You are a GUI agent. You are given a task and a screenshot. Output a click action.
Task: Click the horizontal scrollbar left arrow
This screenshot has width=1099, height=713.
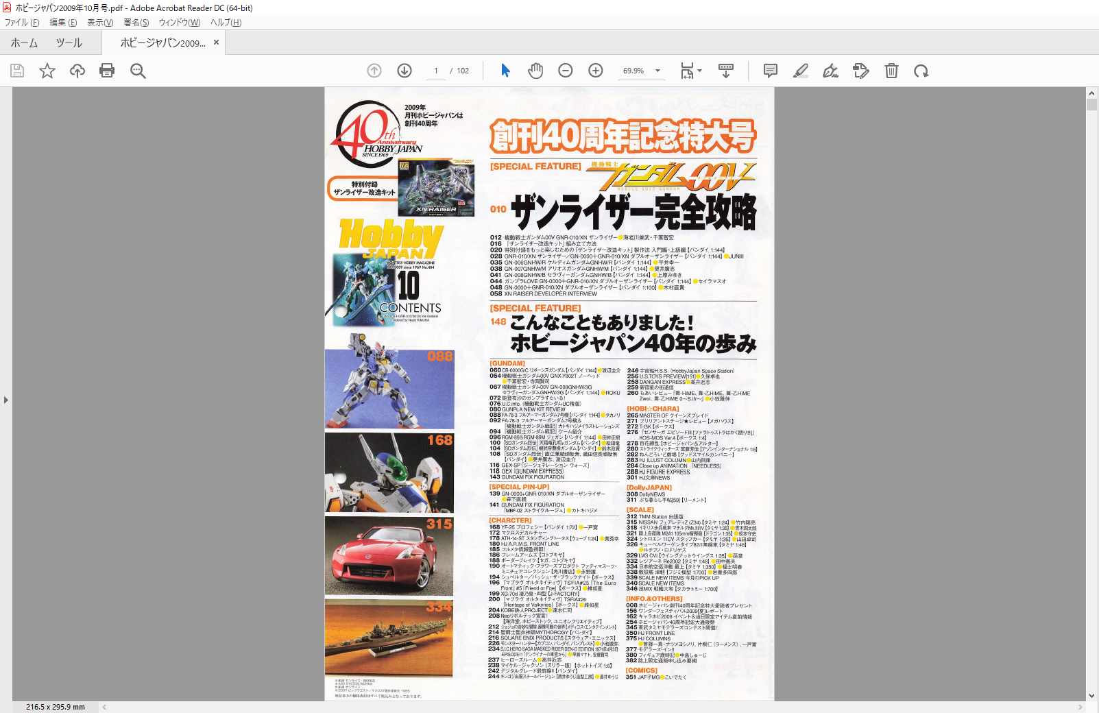tap(104, 707)
